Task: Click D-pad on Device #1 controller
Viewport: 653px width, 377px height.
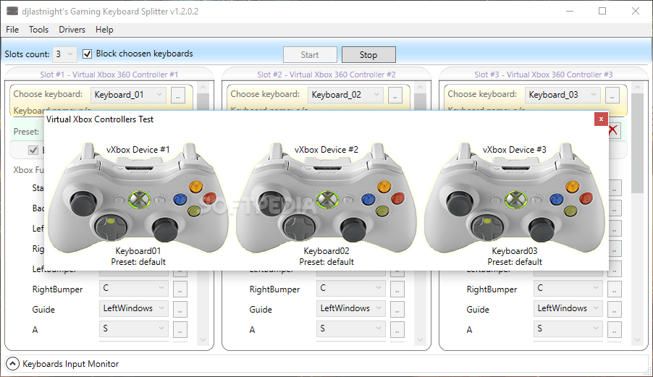Action: tap(110, 226)
